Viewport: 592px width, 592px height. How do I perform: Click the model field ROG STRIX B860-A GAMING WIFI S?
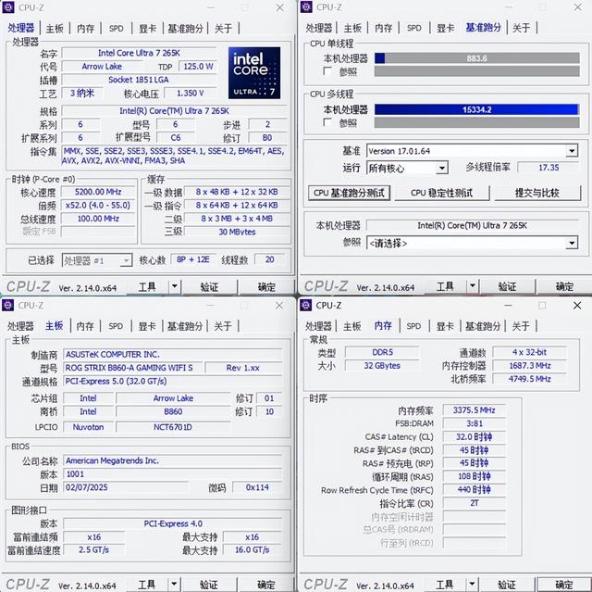pos(133,368)
